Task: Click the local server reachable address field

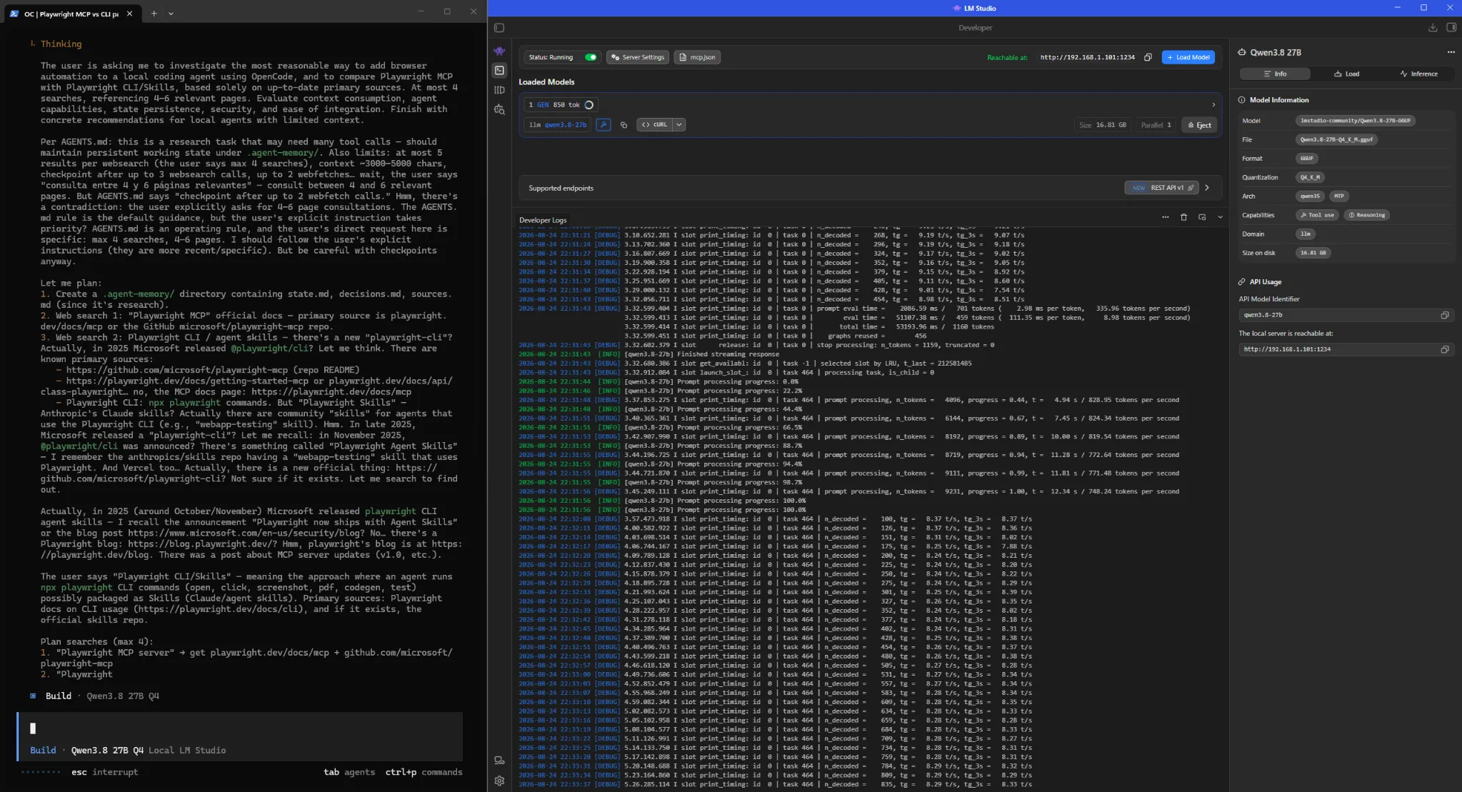Action: [x=1346, y=349]
